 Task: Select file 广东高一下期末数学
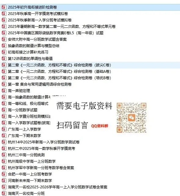click(x=24, y=136)
